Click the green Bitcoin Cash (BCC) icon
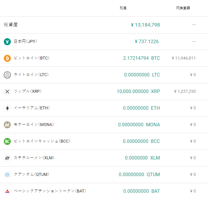The height and width of the screenshot is (198, 209). pyautogui.click(x=7, y=141)
